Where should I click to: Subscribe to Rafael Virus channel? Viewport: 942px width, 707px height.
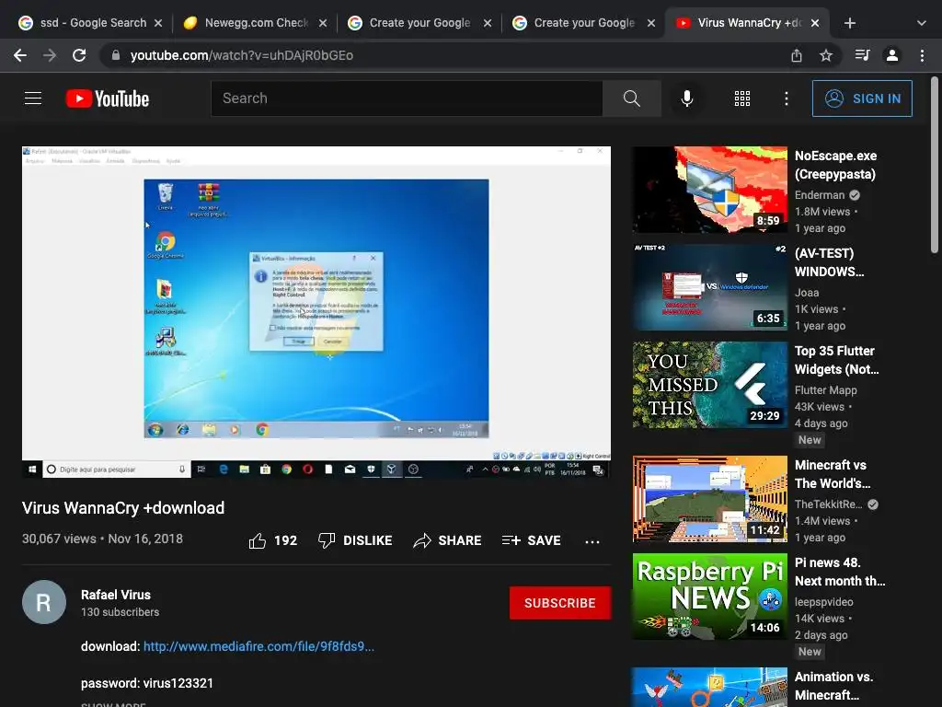(x=560, y=603)
